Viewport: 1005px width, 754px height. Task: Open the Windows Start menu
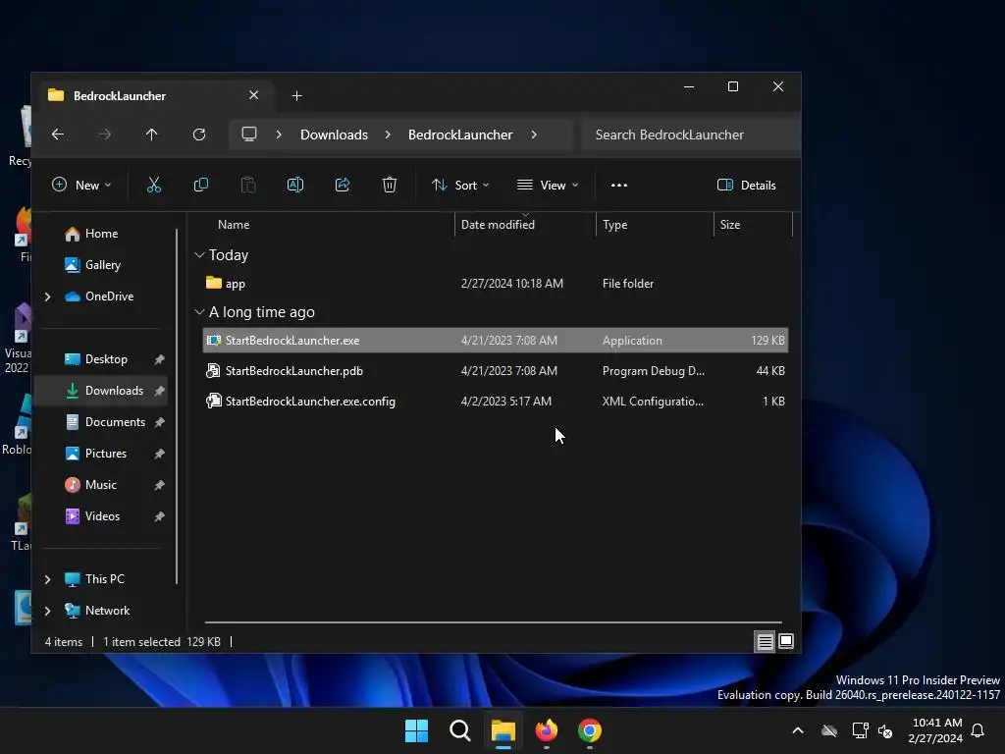tap(416, 730)
